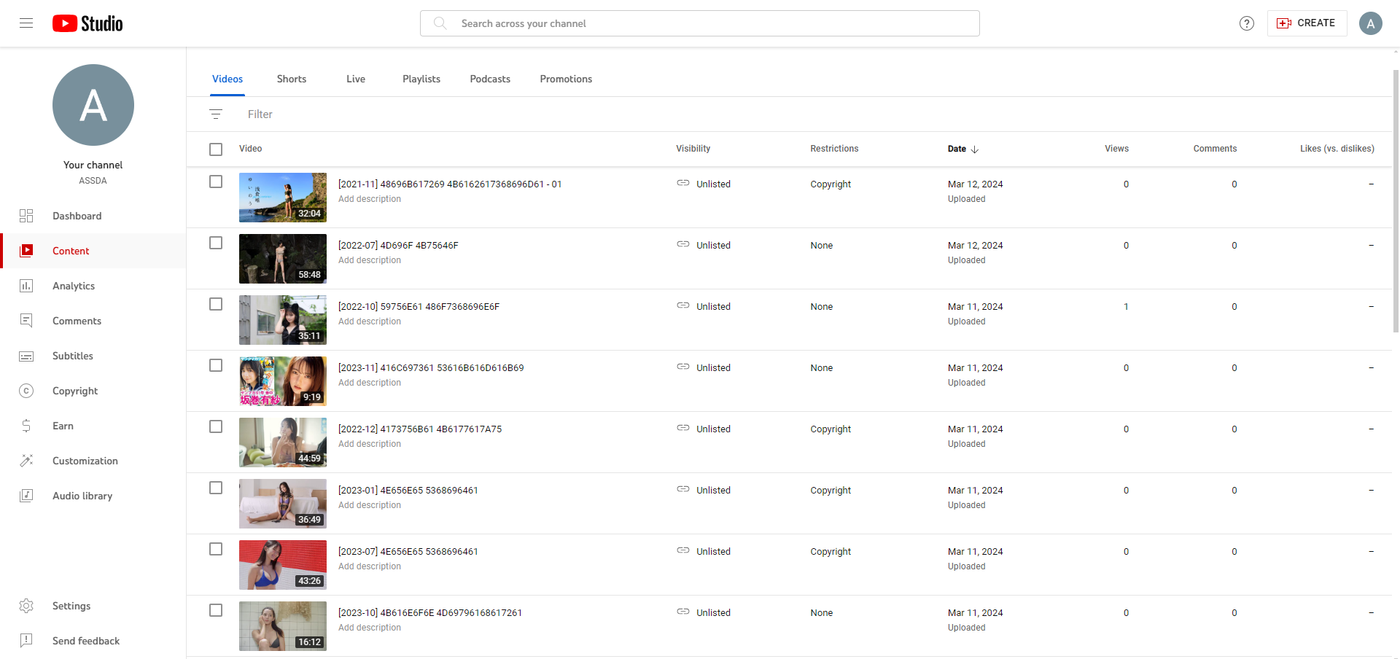1400x659 pixels.
Task: Go to Copyright section in sidebar
Action: (x=74, y=391)
